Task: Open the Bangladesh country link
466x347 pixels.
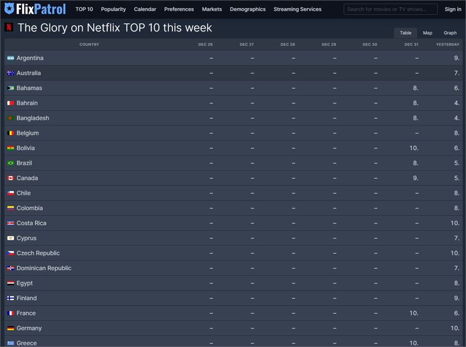Action: (x=33, y=118)
